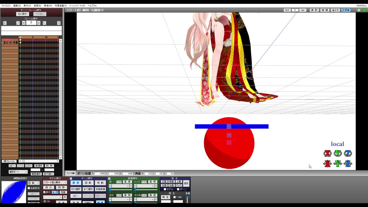Toggle local coordinate mode label
The width and height of the screenshot is (368, 207).
337,144
